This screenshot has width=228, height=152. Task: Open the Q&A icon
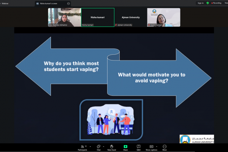coord(139,146)
